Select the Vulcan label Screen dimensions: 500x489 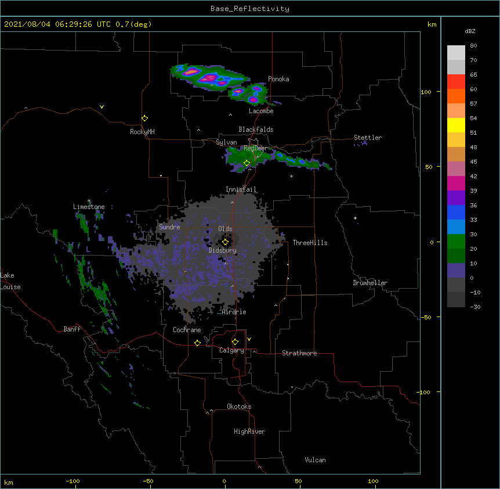click(315, 460)
